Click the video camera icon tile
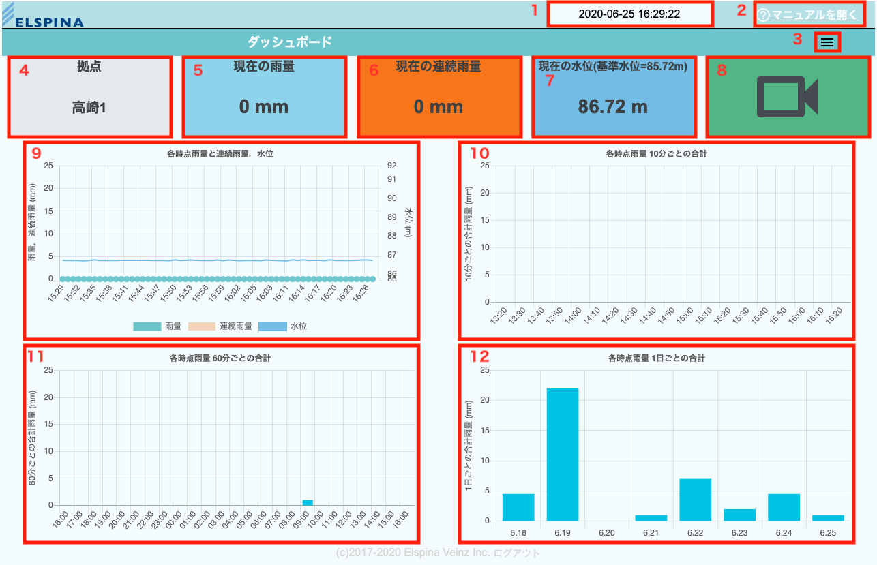 pyautogui.click(x=787, y=97)
